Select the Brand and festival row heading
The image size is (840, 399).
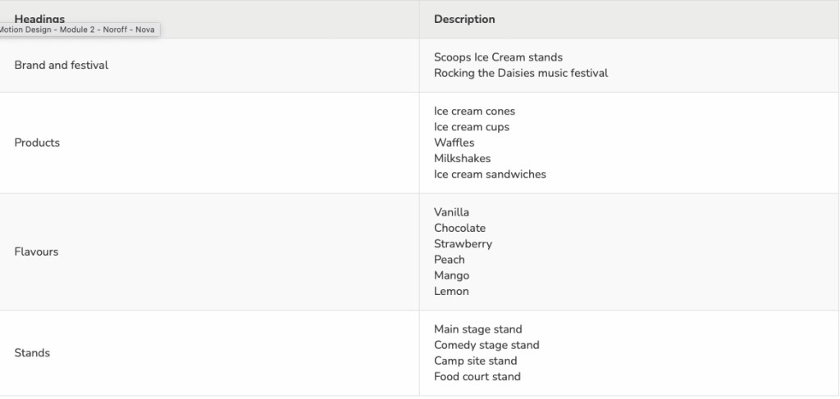pos(62,65)
